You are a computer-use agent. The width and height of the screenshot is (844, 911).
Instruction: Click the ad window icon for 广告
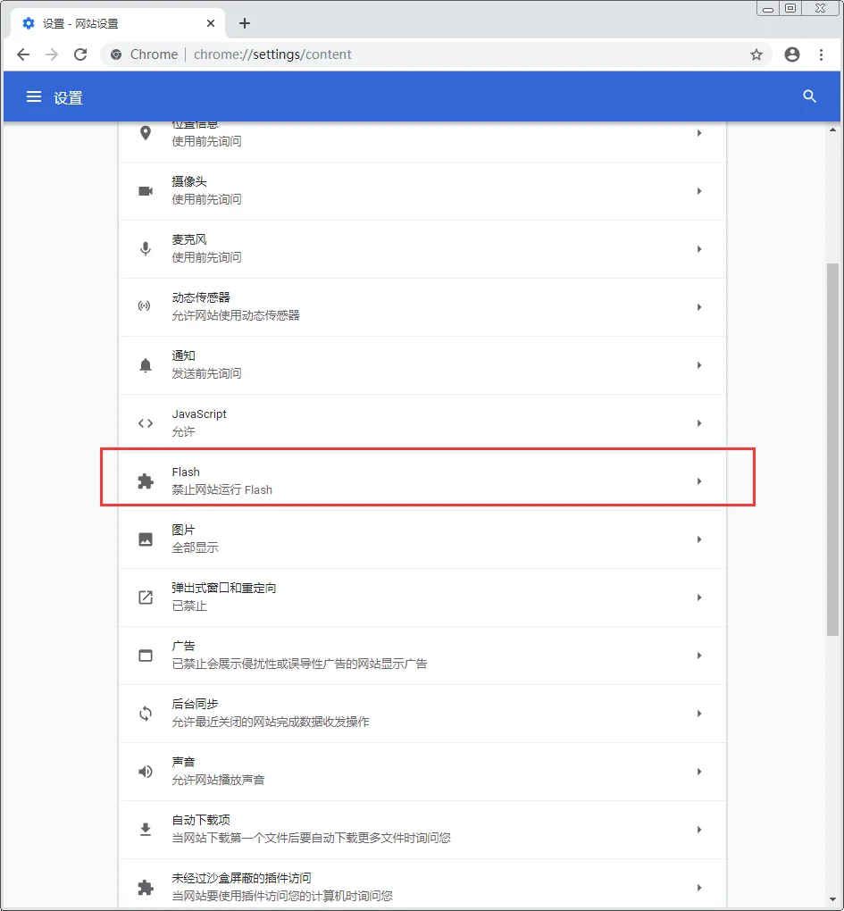(146, 656)
